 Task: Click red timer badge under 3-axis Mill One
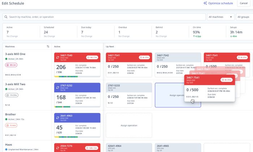coord(11,65)
